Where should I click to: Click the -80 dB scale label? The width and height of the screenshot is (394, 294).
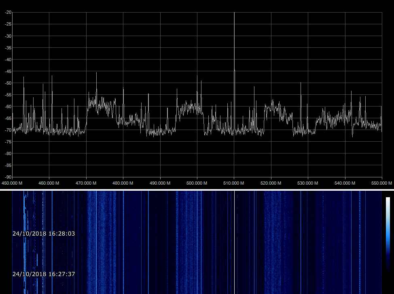click(8, 153)
